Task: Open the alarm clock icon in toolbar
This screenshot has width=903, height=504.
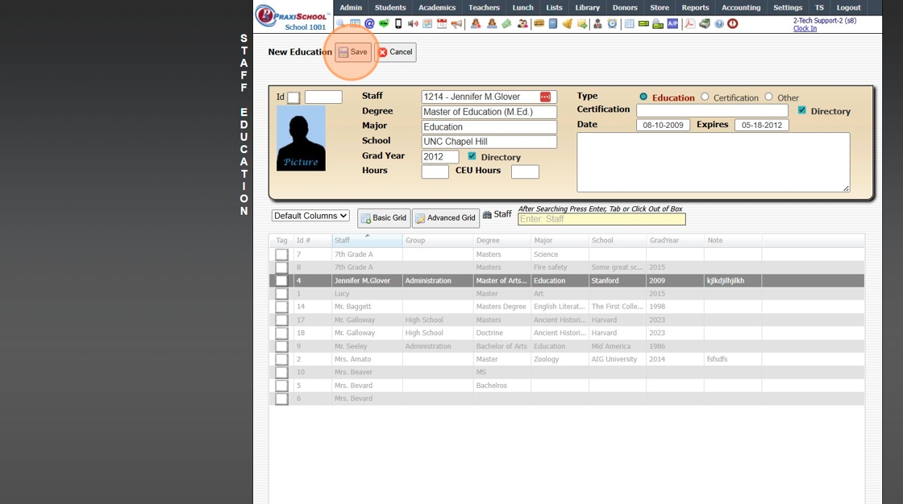Action: (x=612, y=24)
